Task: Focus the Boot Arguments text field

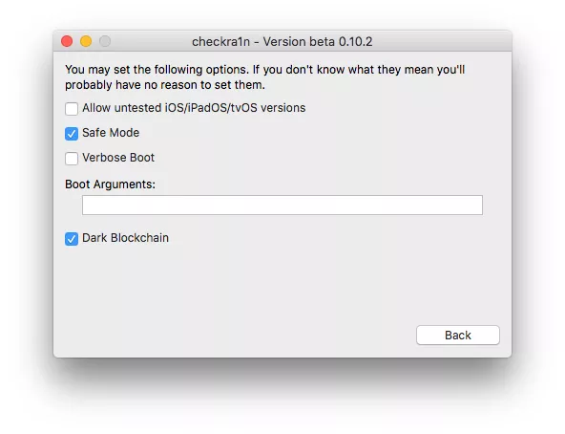Action: point(282,206)
